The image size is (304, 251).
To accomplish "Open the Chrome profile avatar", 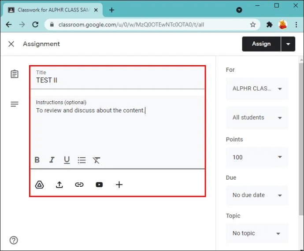I will pos(283,25).
